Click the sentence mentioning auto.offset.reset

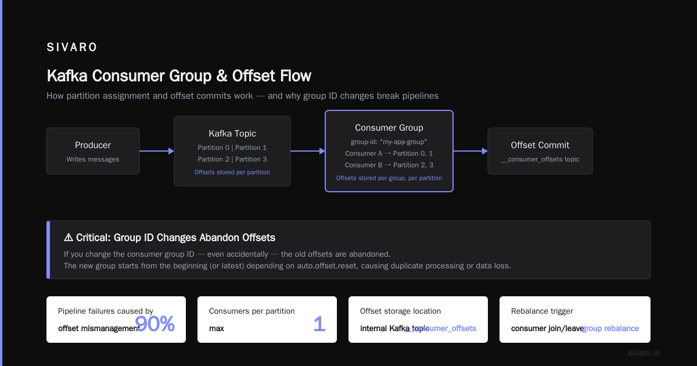(288, 265)
